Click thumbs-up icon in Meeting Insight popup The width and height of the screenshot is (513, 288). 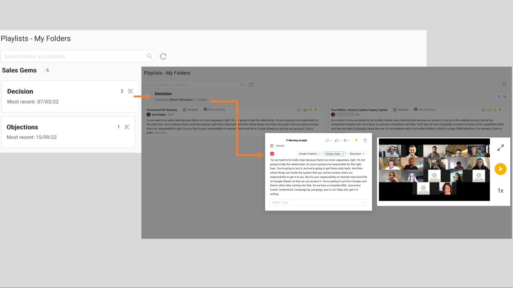click(x=337, y=140)
